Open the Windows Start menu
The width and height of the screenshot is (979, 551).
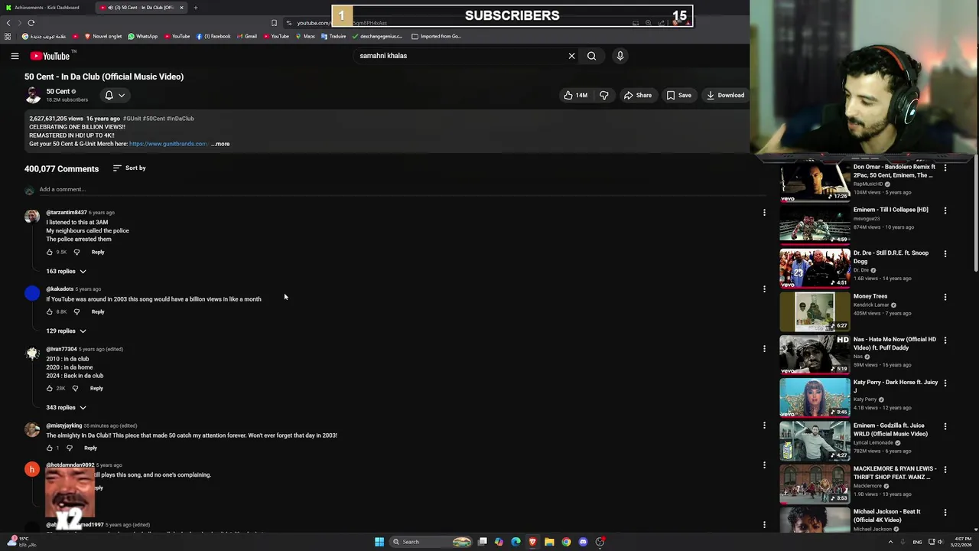pos(379,542)
